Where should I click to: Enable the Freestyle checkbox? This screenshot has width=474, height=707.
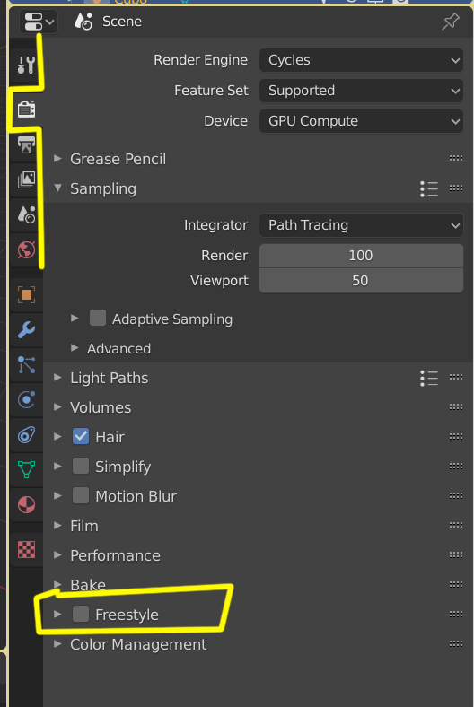click(81, 614)
